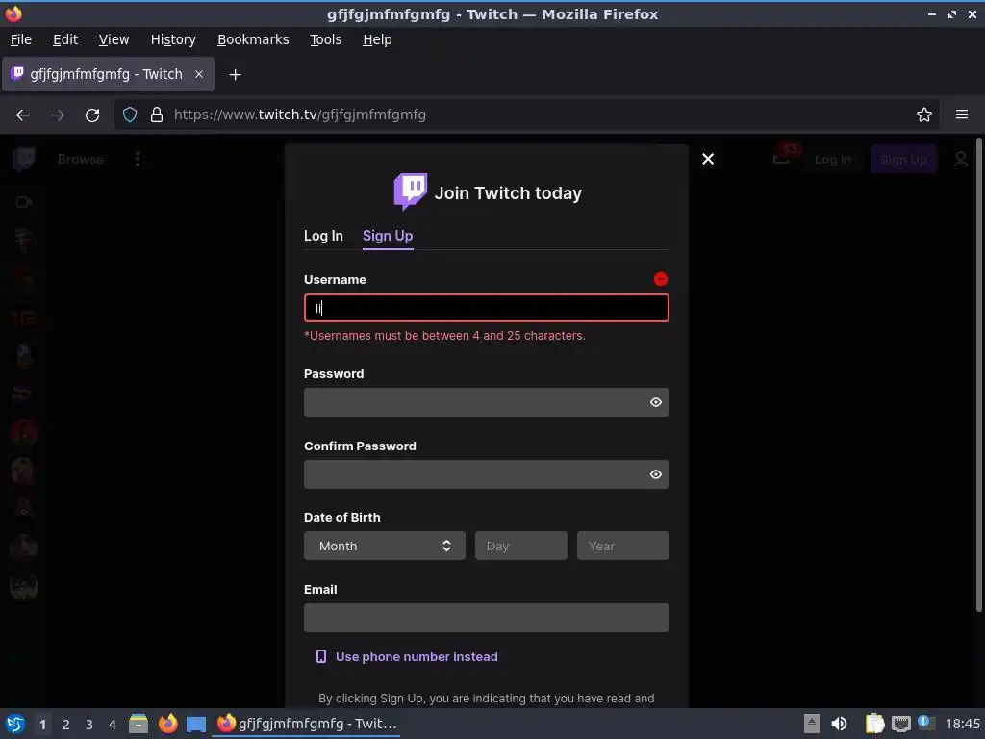
Task: Open a new browser tab with plus button
Action: [235, 75]
